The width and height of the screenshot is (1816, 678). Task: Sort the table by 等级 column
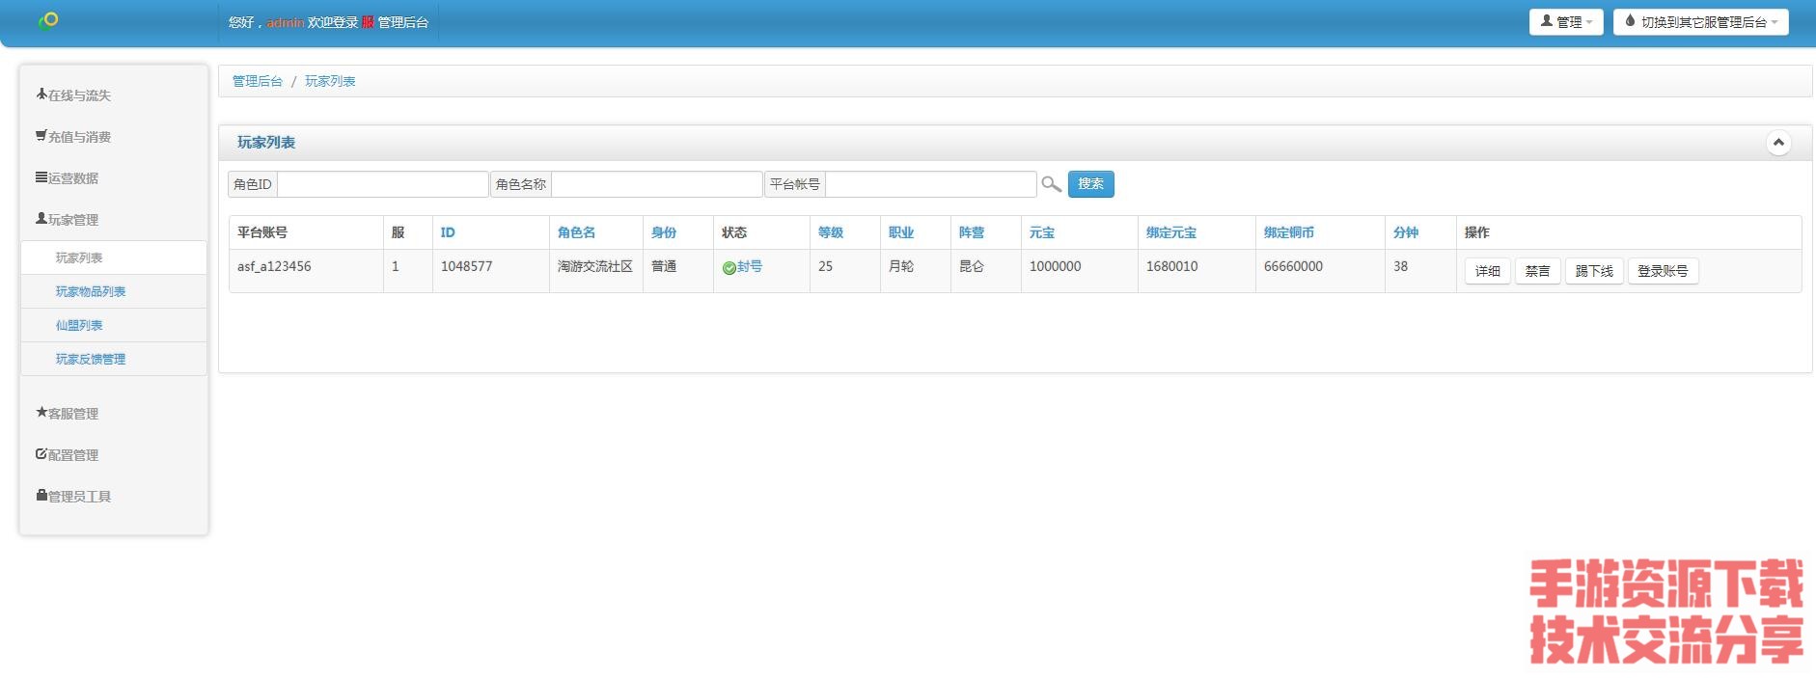click(x=830, y=232)
